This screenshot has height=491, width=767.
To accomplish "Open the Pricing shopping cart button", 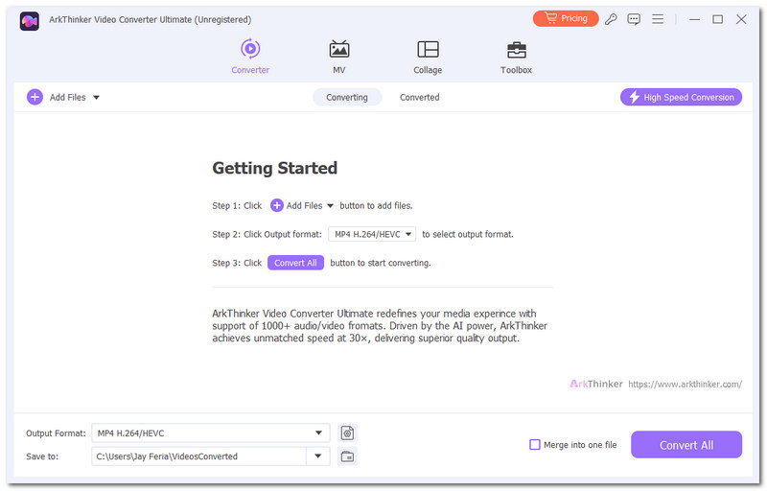I will pos(566,18).
